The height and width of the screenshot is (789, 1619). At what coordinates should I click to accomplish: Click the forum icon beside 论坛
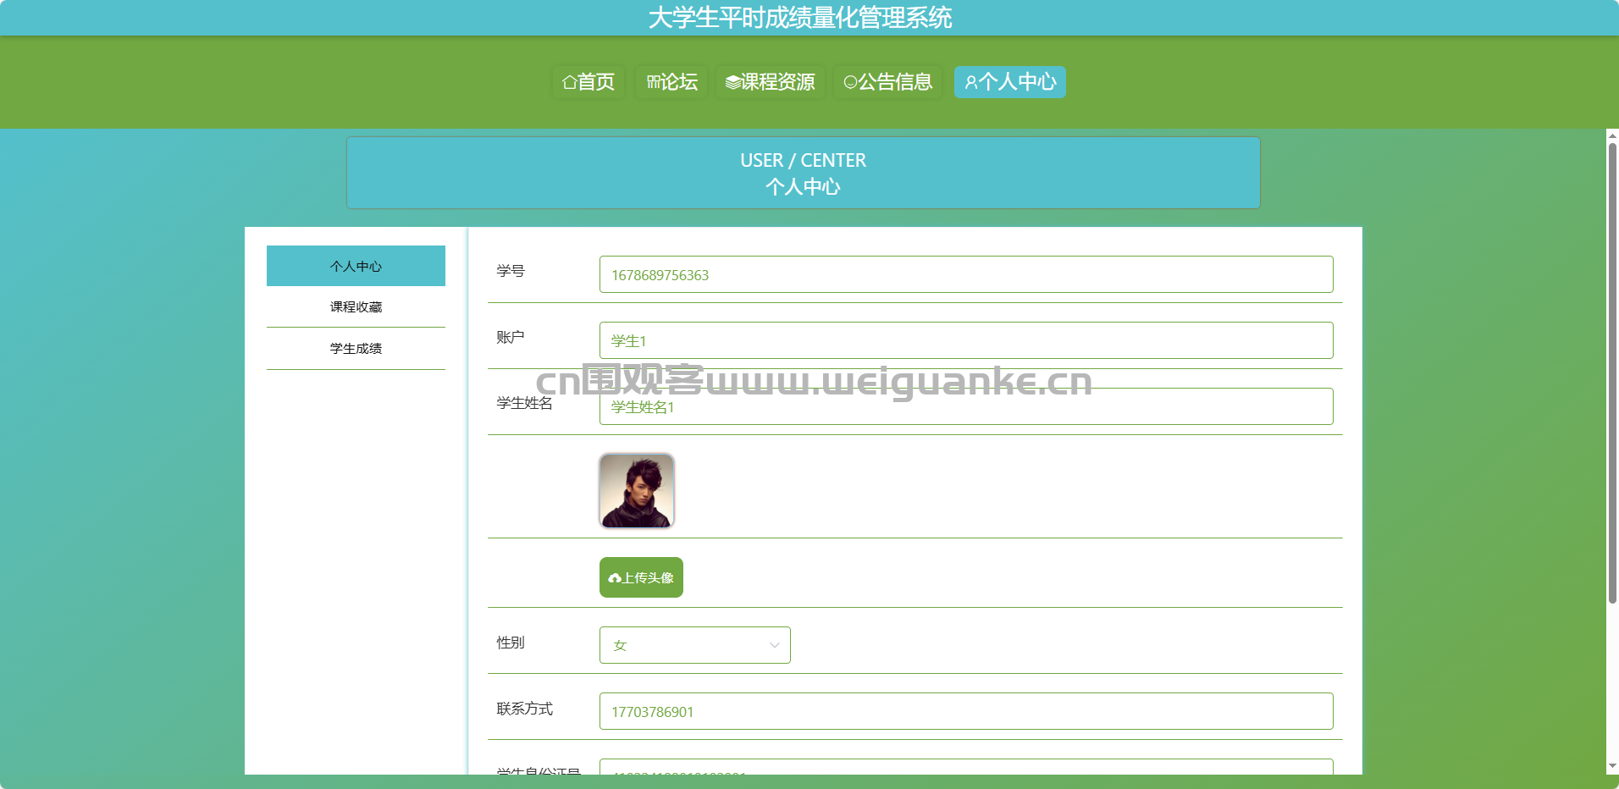pos(653,82)
